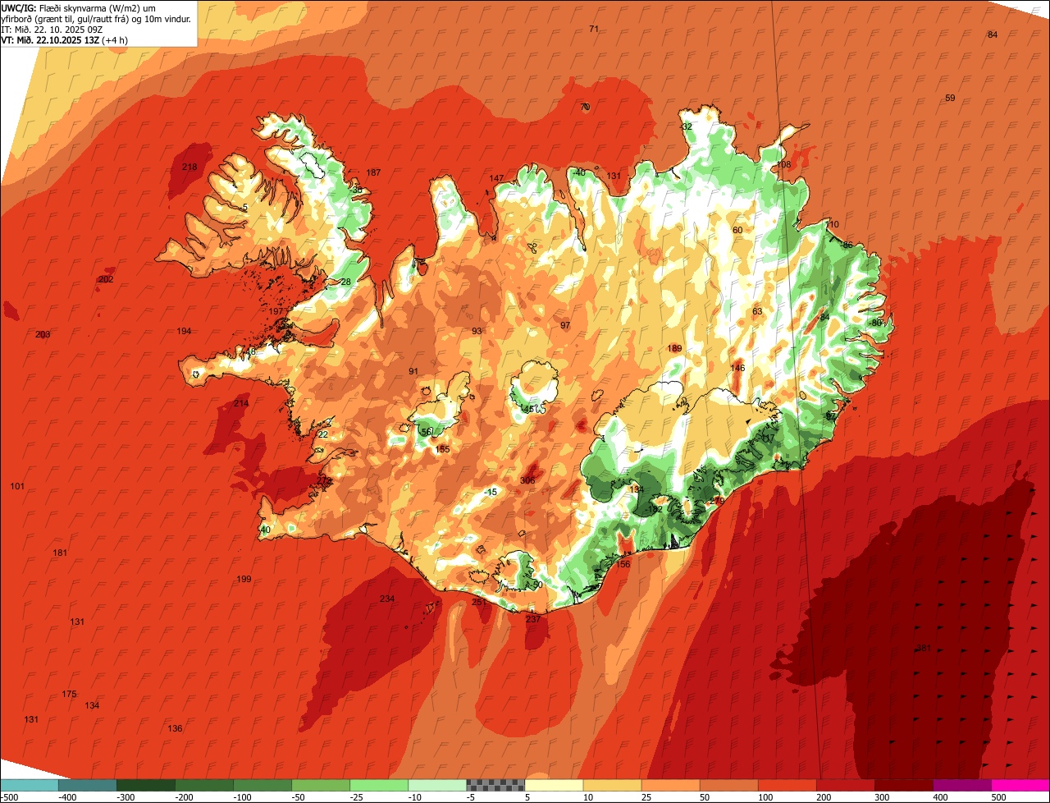Click the 146 value in eastern Iceland
Image resolution: width=1050 pixels, height=803 pixels.
tap(737, 368)
